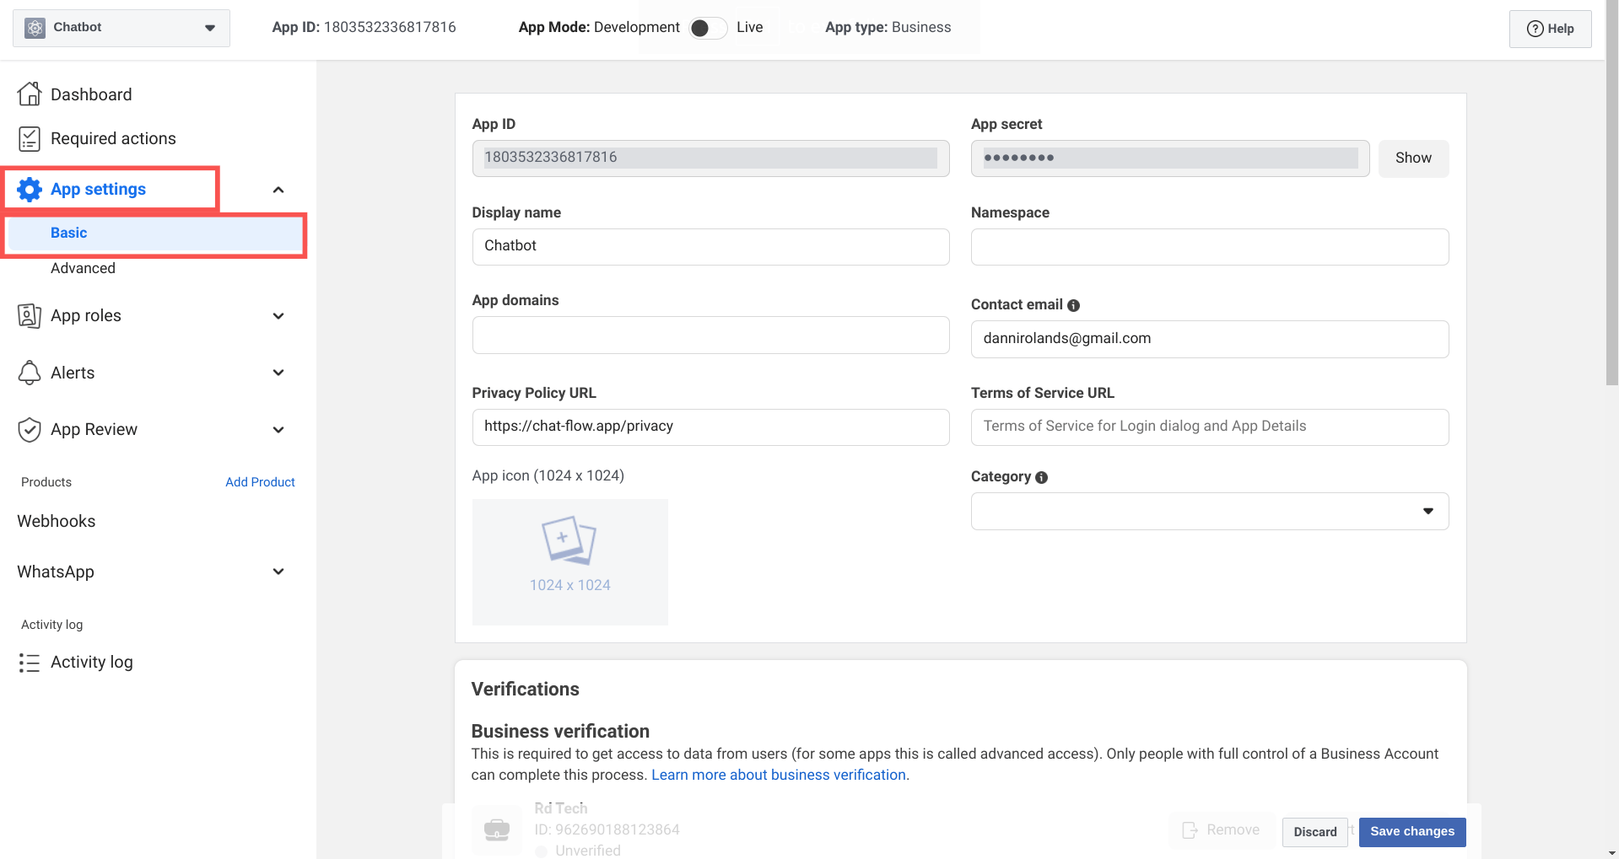Click the Contact email info icon

coord(1073,305)
